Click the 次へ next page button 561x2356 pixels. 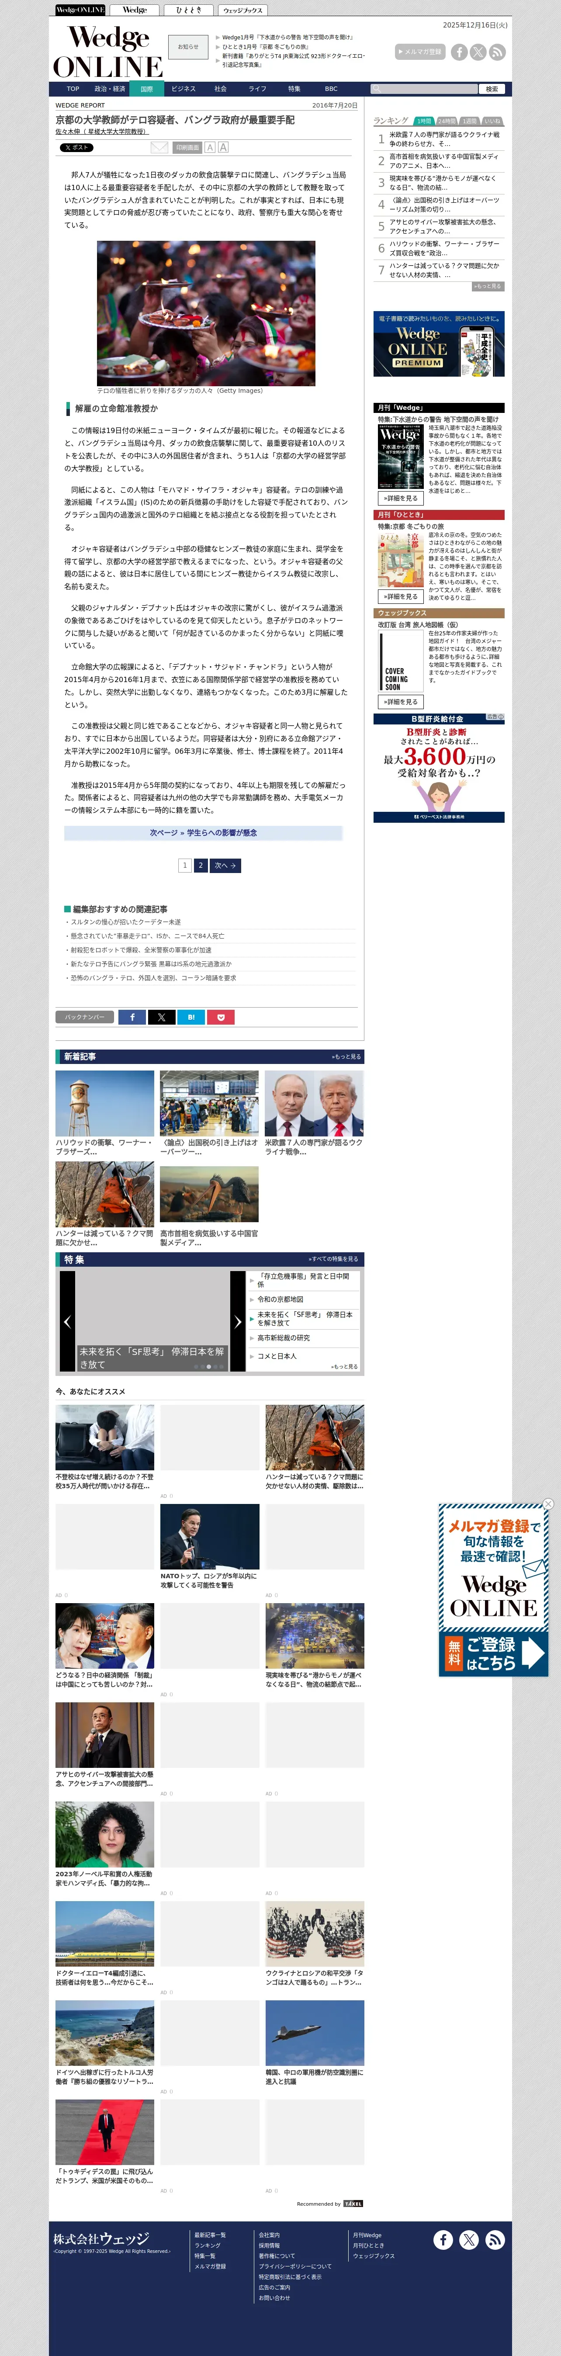(x=225, y=865)
